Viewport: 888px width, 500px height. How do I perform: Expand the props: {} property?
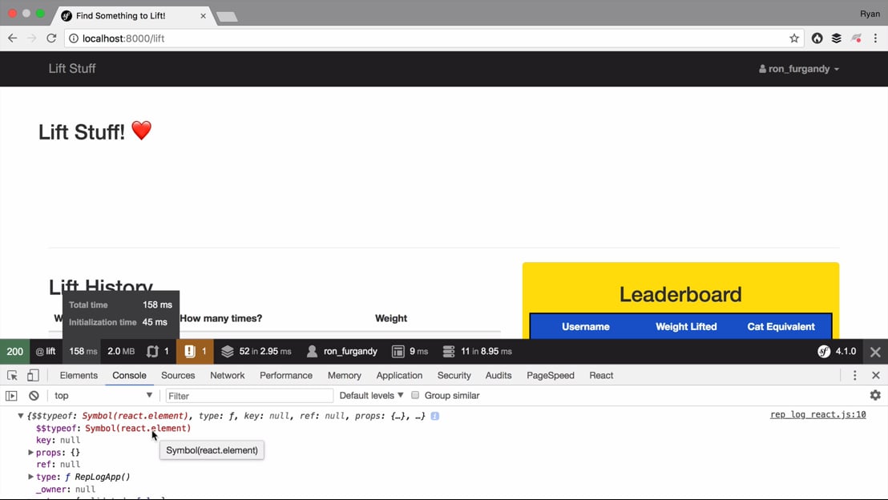[30, 453]
